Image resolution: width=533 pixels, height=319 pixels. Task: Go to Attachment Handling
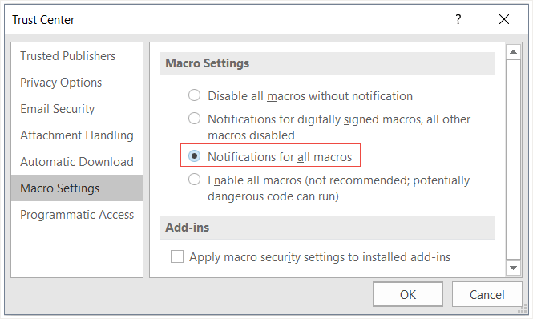(x=77, y=135)
